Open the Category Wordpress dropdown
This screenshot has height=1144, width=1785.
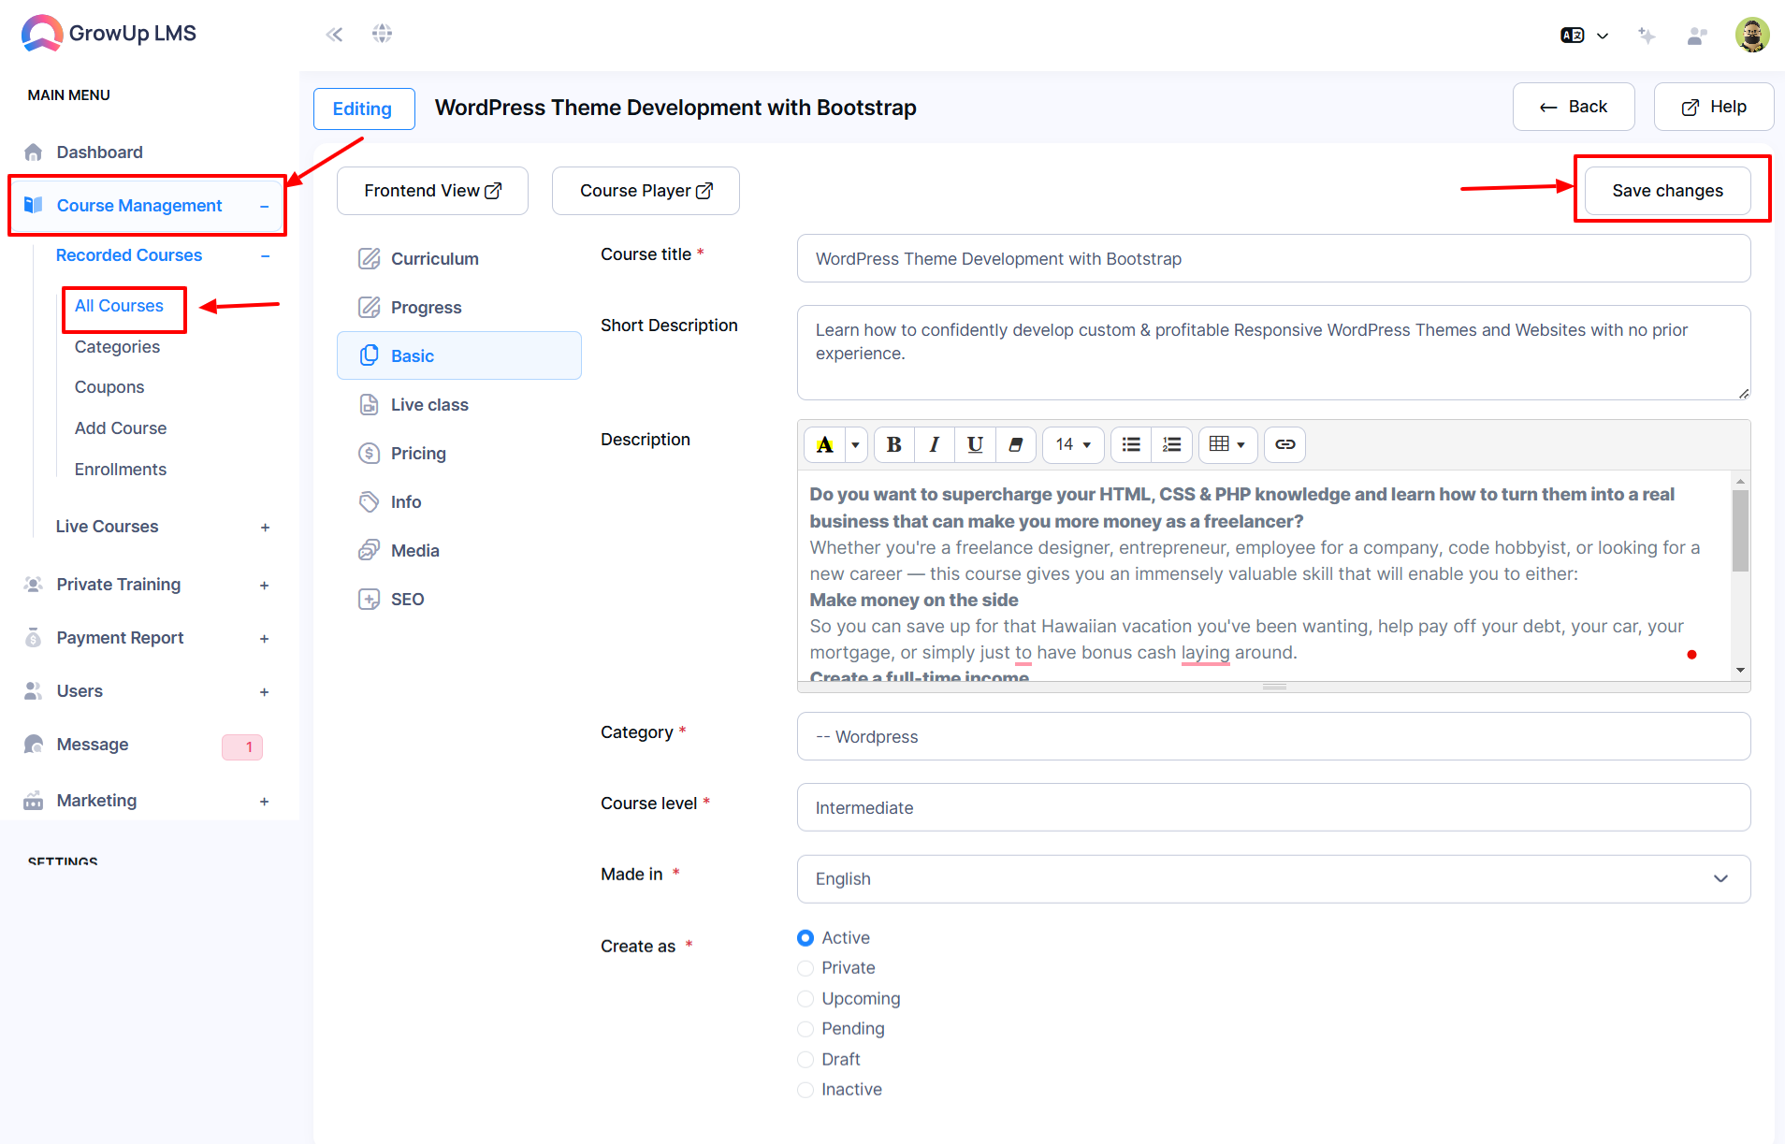1273,736
